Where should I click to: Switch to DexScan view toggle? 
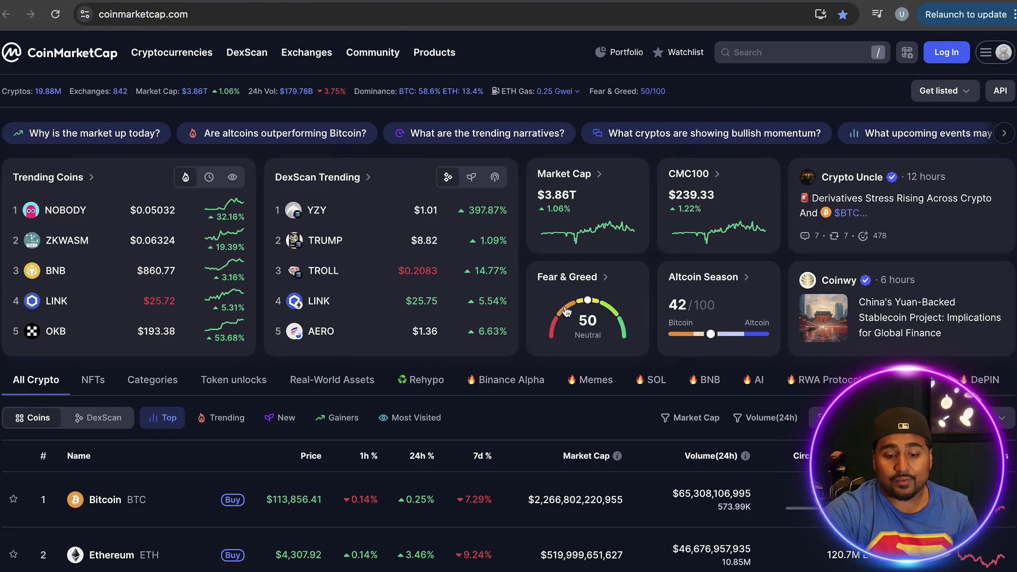pyautogui.click(x=98, y=418)
